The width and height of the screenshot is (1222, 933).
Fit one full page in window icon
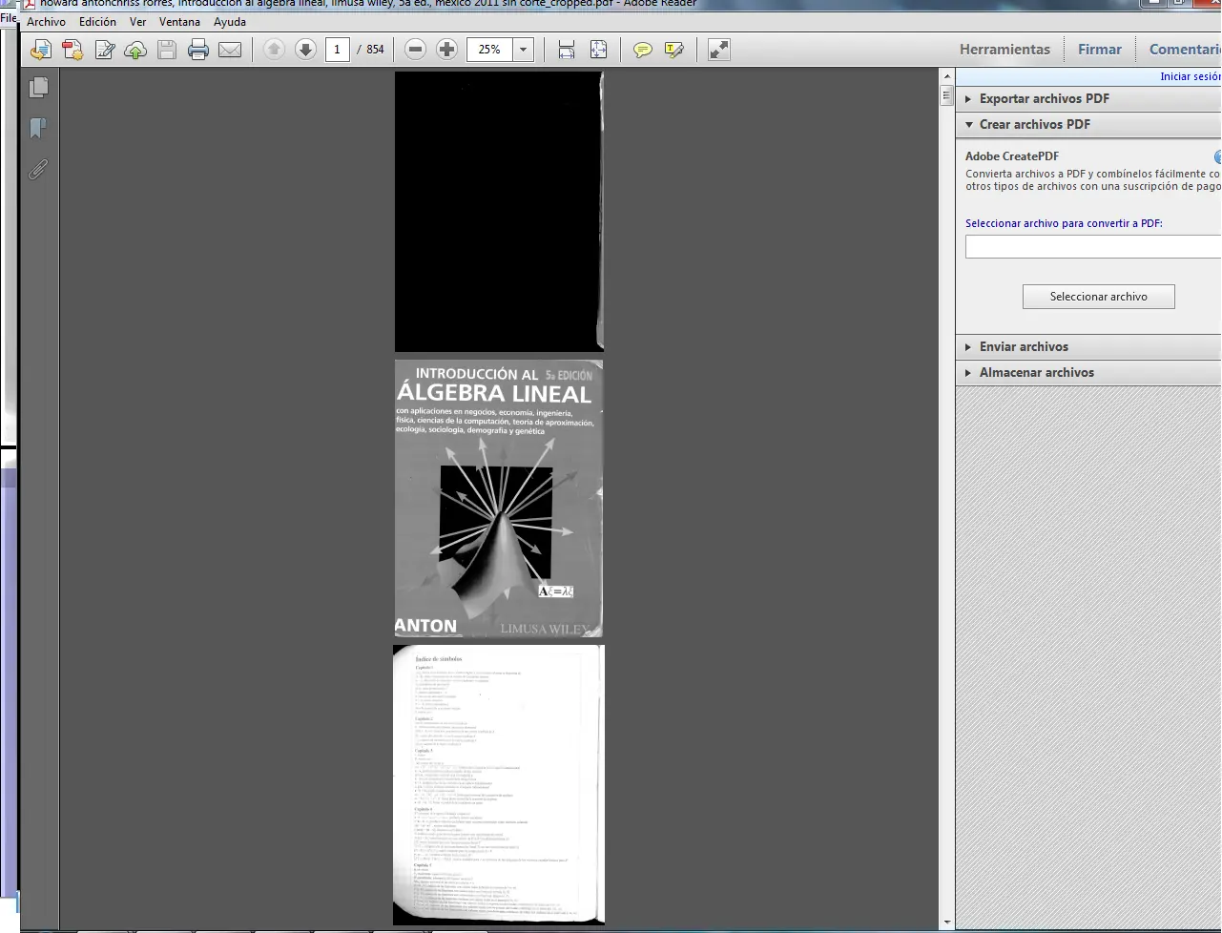point(598,50)
